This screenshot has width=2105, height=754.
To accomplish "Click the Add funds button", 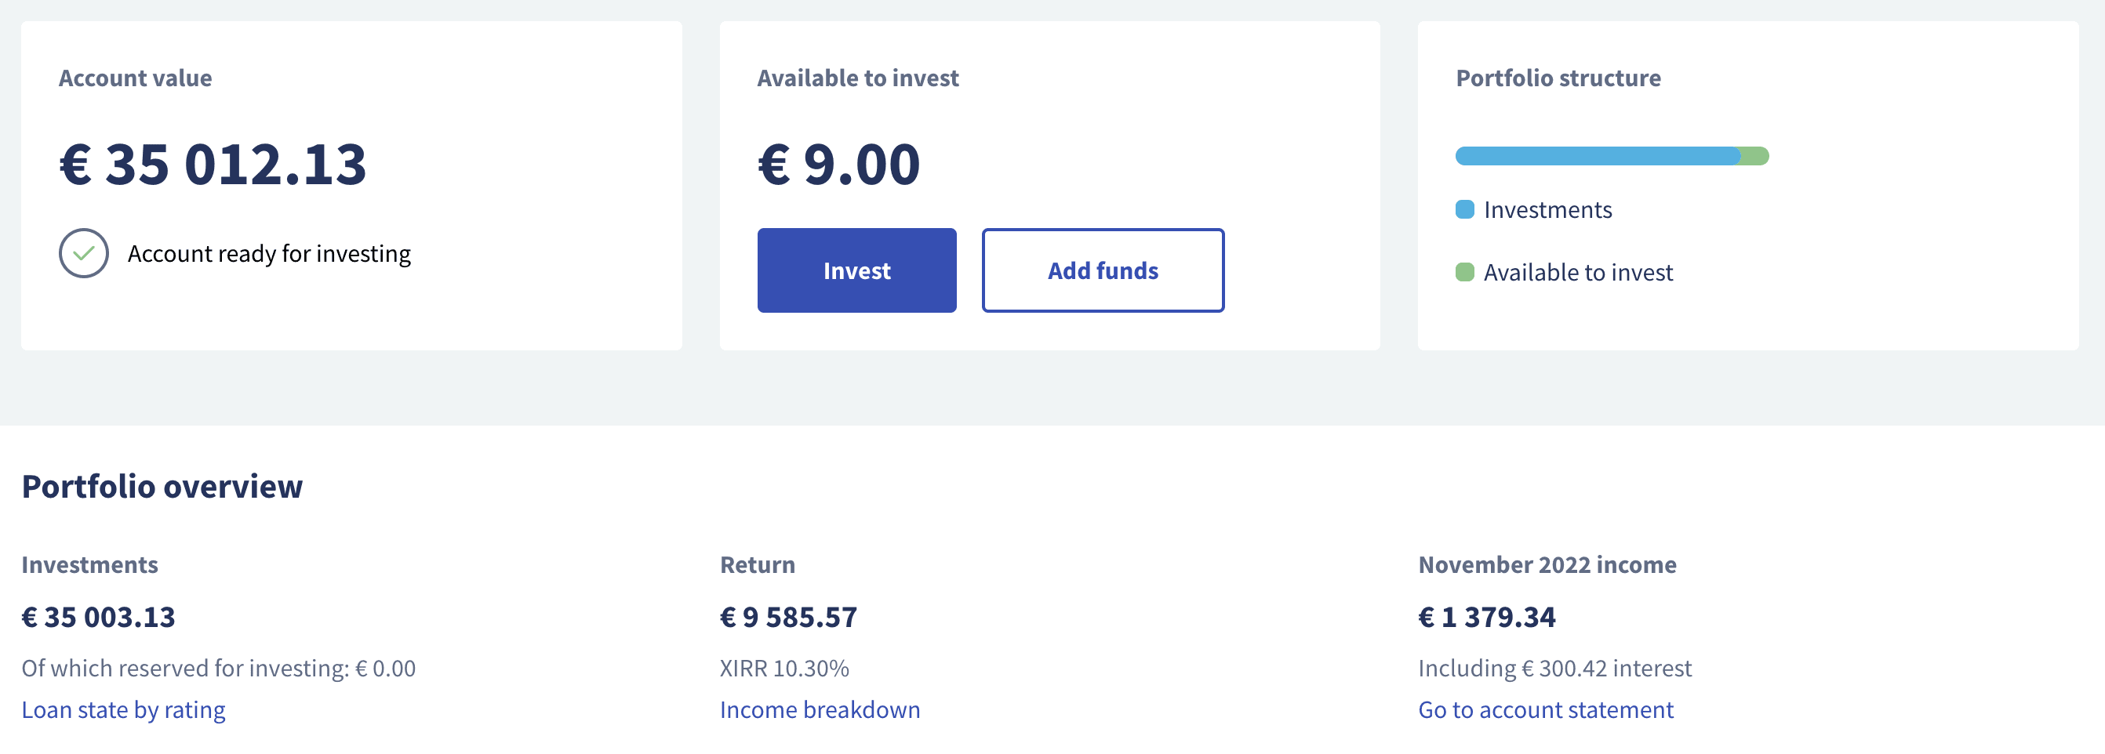I will pos(1103,270).
